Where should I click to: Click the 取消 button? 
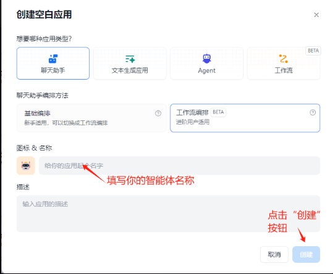tap(274, 254)
